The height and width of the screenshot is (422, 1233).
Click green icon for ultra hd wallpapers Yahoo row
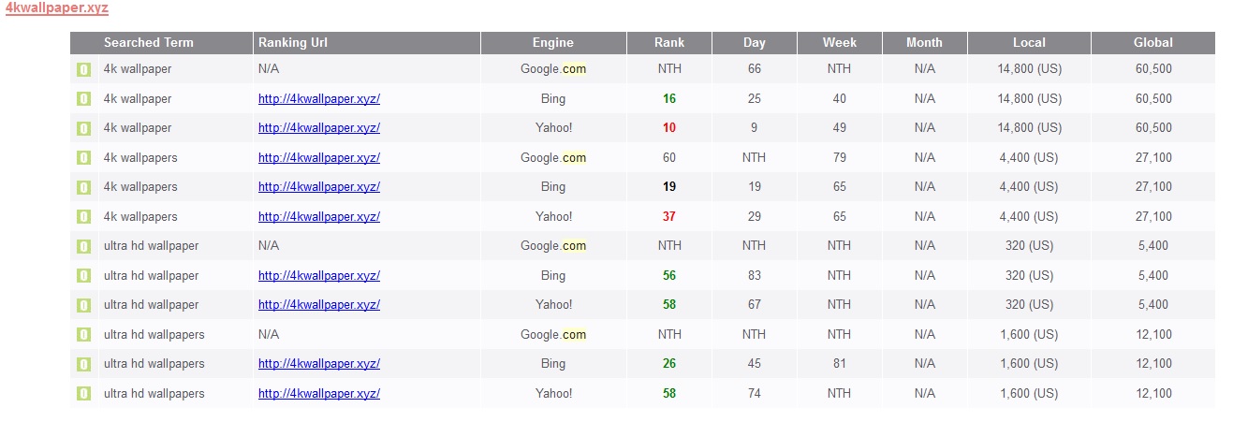pos(83,394)
